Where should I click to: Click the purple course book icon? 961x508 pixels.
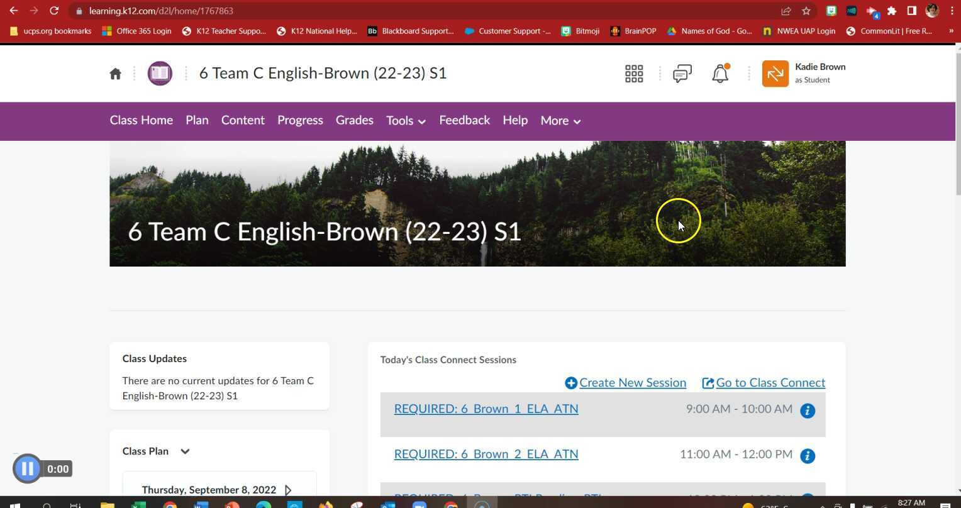coord(160,74)
